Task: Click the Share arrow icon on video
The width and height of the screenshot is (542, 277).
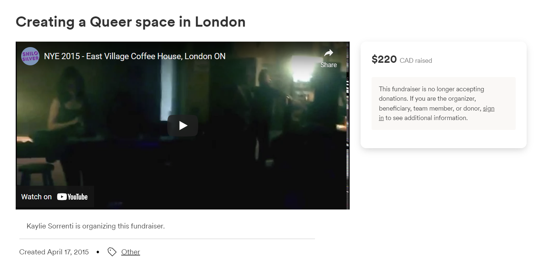Action: (x=328, y=53)
